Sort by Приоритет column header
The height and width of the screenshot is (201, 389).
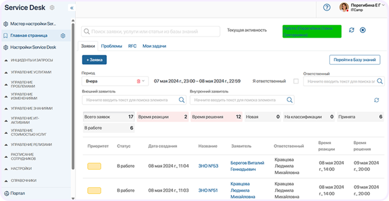pos(98,146)
